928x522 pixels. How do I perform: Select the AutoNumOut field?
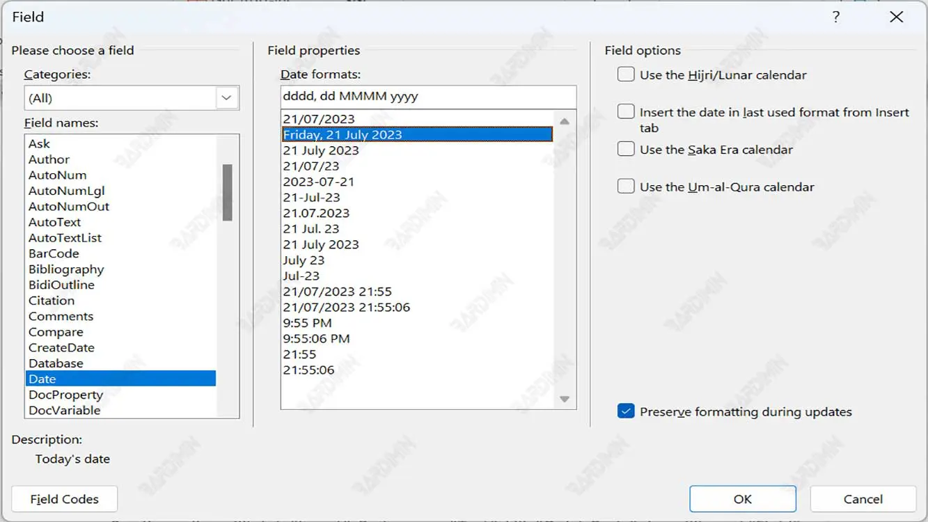click(68, 207)
